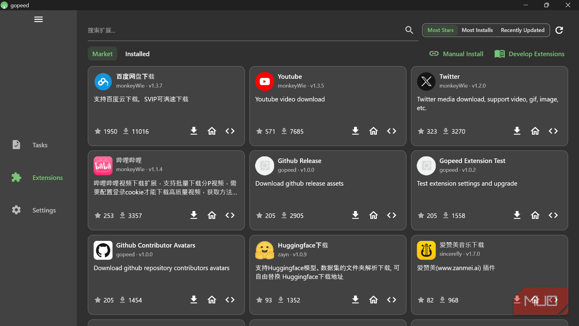Image resolution: width=579 pixels, height=326 pixels.
Task: Switch to the Installed tab
Action: tap(137, 54)
